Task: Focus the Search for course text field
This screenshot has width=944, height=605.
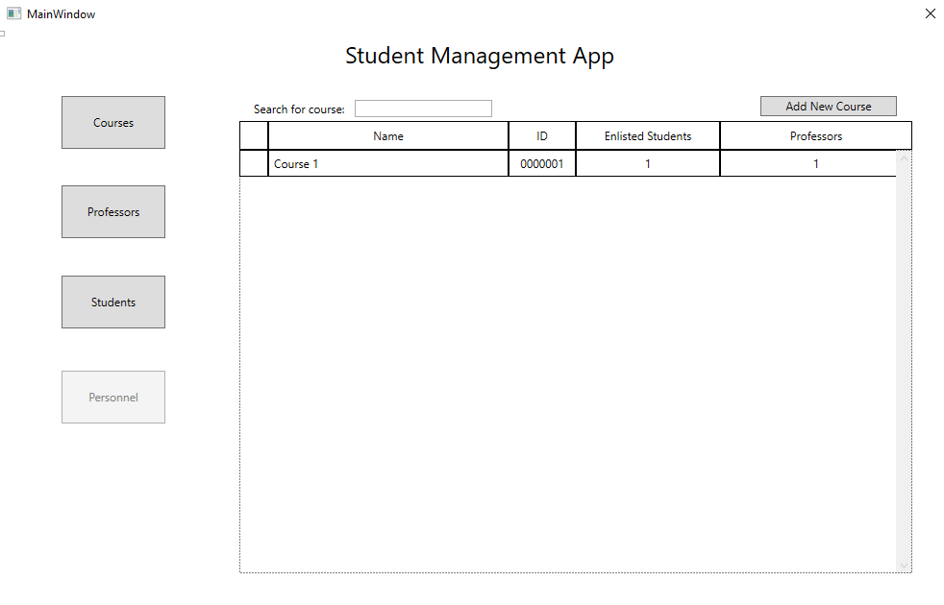Action: click(423, 109)
